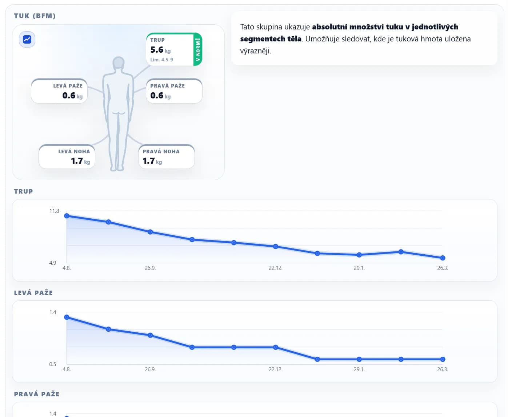Click the PRAVÁ PAŽE chart heading
This screenshot has height=417, width=508.
pos(37,394)
